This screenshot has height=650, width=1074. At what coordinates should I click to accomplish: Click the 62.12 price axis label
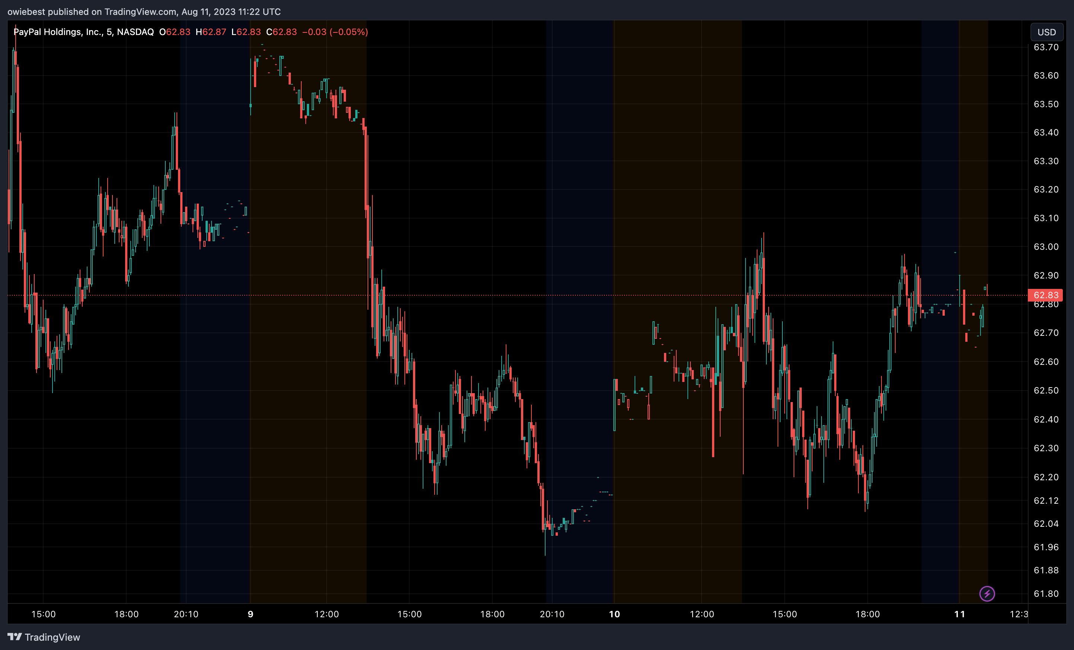coord(1046,501)
